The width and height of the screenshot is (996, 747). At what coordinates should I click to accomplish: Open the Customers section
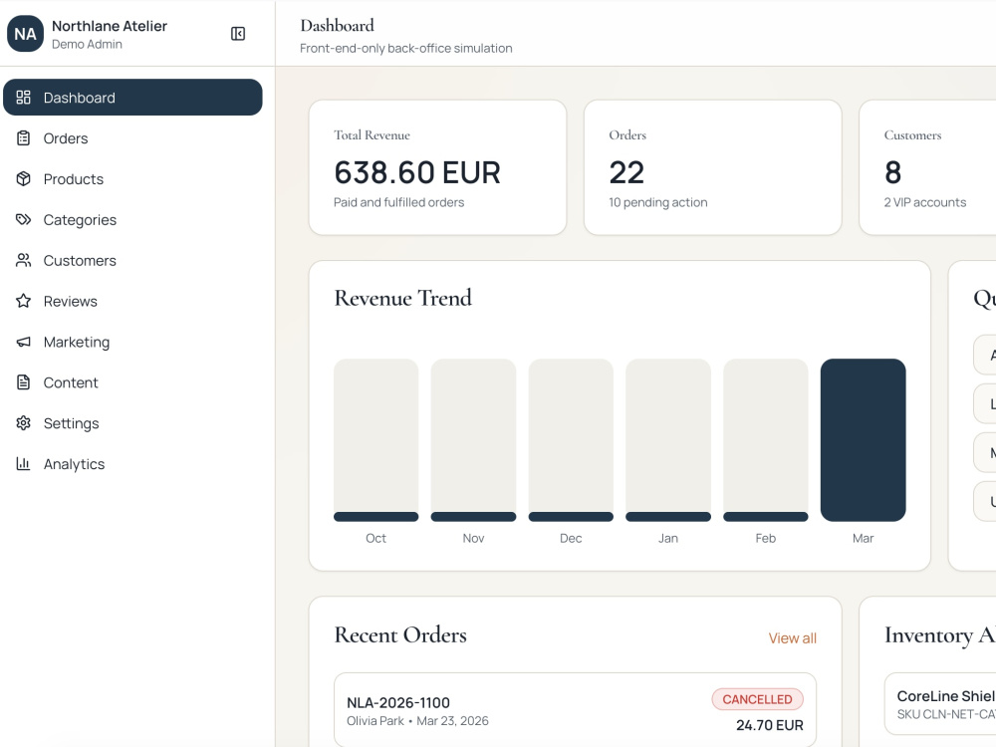pyautogui.click(x=132, y=260)
